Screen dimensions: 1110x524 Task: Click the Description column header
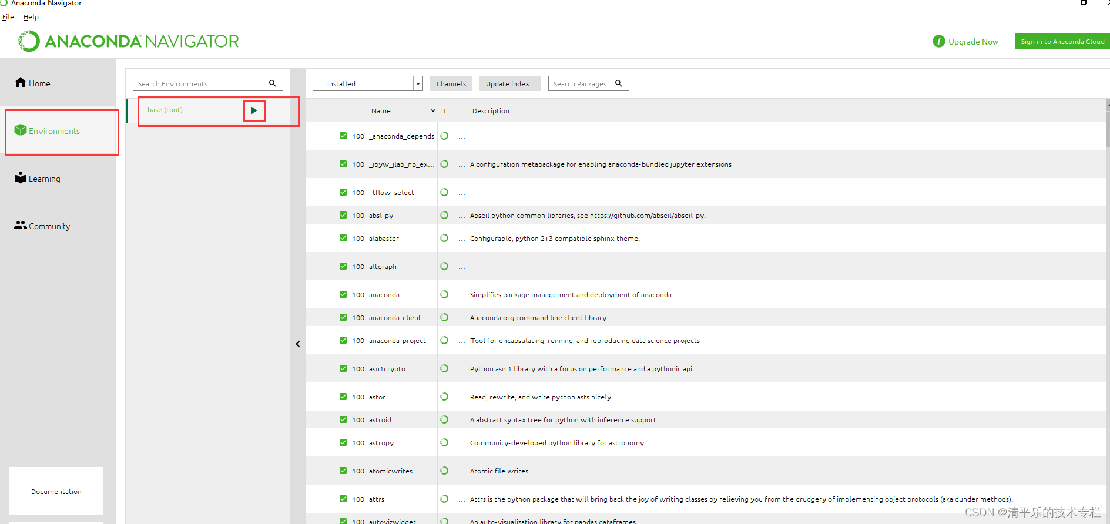pos(491,110)
